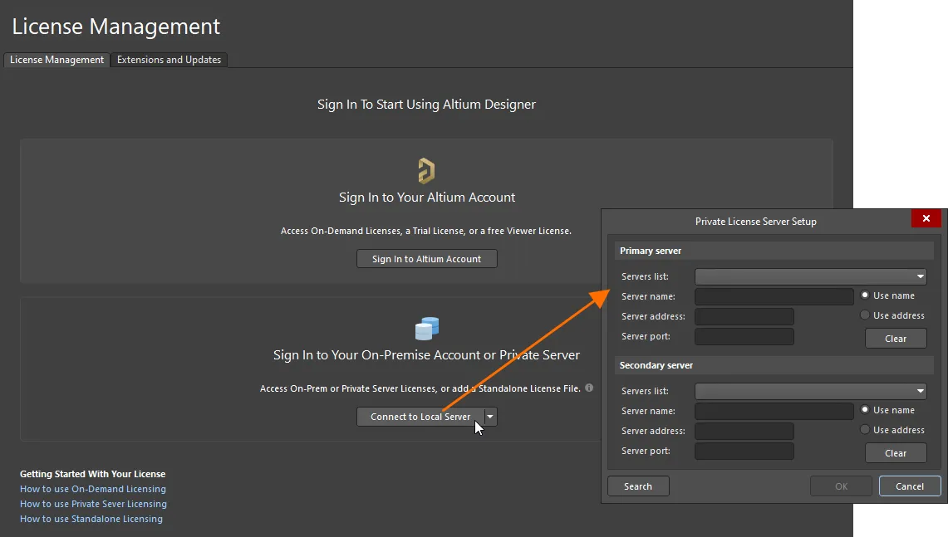Click Connect to Local Server button
948x537 pixels.
click(420, 417)
